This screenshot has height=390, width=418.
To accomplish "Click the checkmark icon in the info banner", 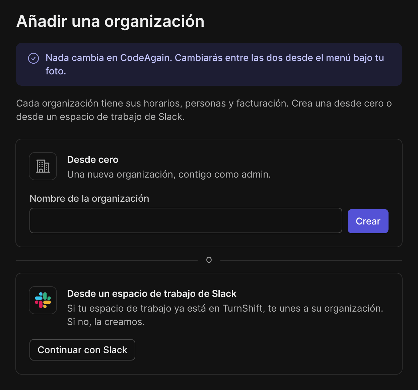I will pyautogui.click(x=33, y=58).
